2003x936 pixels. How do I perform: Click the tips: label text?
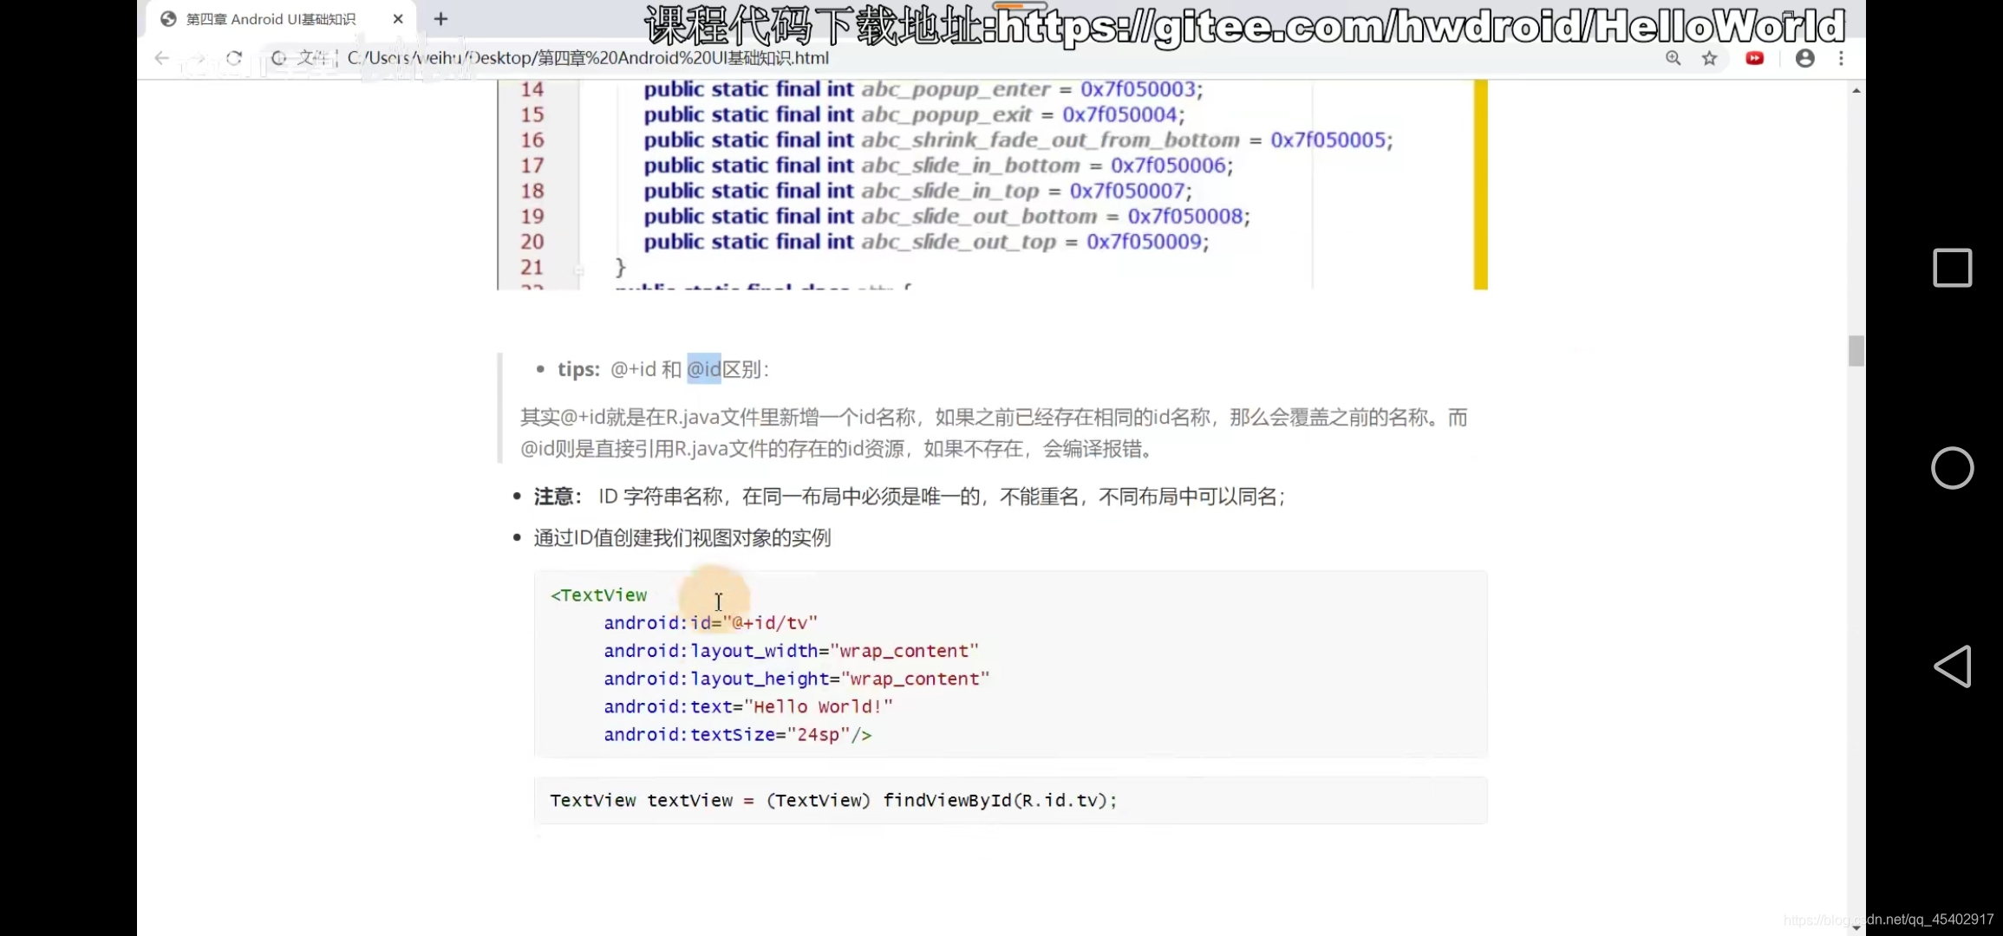click(x=578, y=369)
